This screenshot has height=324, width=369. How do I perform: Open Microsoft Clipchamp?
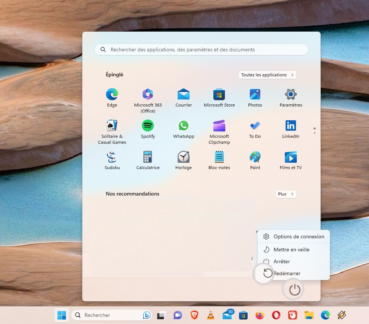coord(219,132)
